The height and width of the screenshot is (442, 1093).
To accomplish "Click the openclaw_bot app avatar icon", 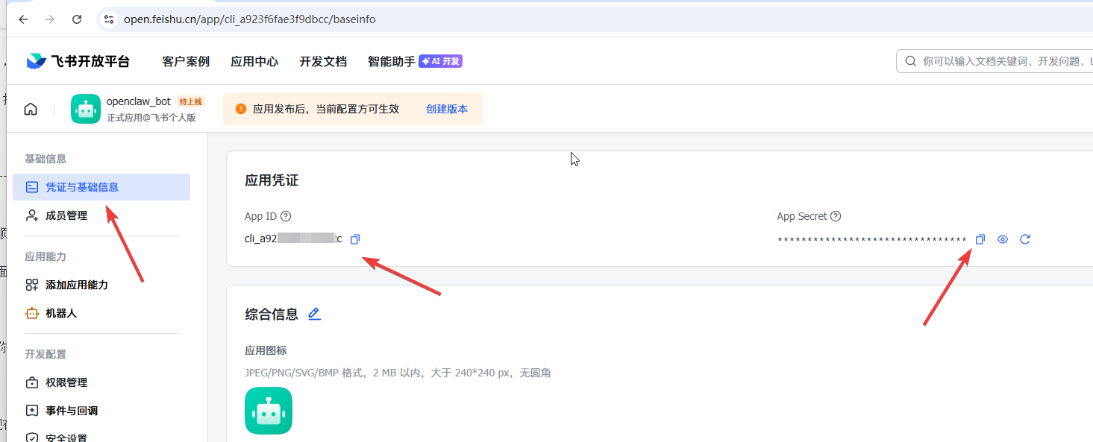I will tap(86, 109).
